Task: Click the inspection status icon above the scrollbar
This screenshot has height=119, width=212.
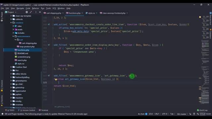Action: click(200, 17)
